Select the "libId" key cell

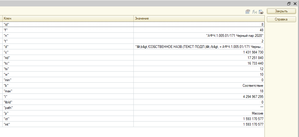tap(67, 102)
